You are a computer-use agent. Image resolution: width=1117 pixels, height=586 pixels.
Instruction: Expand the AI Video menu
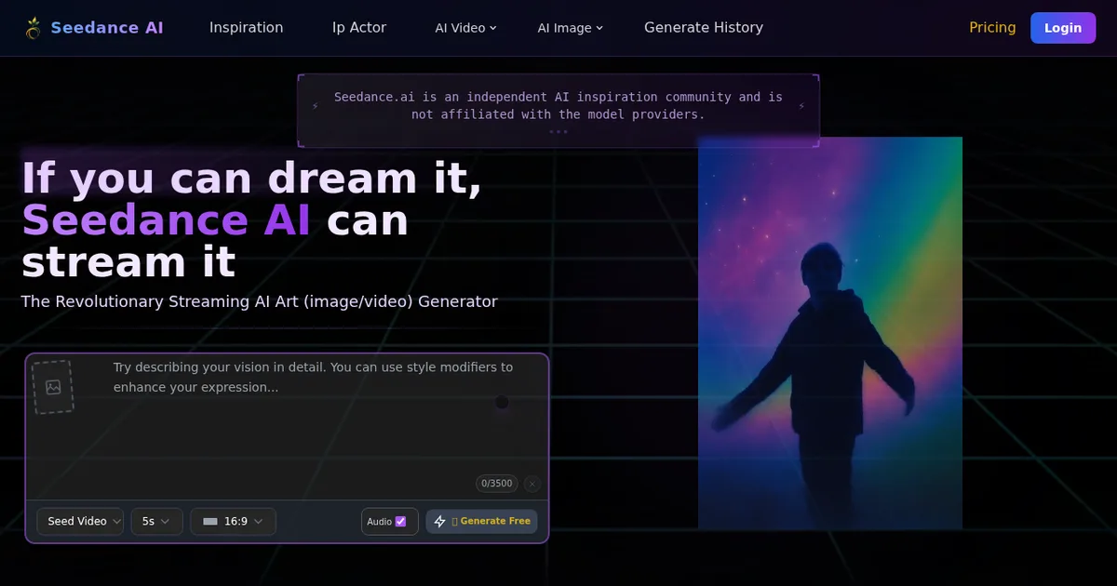465,28
